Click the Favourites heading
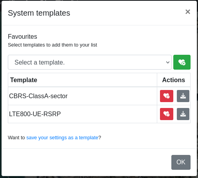 [22, 36]
